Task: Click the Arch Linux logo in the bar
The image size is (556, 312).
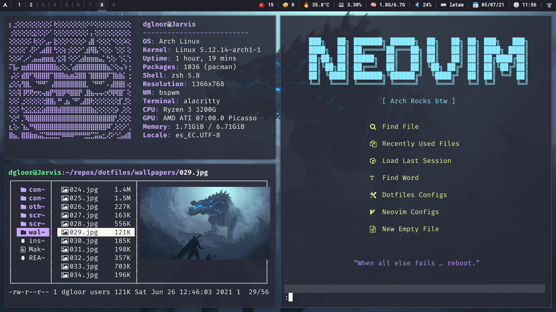Action: pyautogui.click(x=4, y=5)
